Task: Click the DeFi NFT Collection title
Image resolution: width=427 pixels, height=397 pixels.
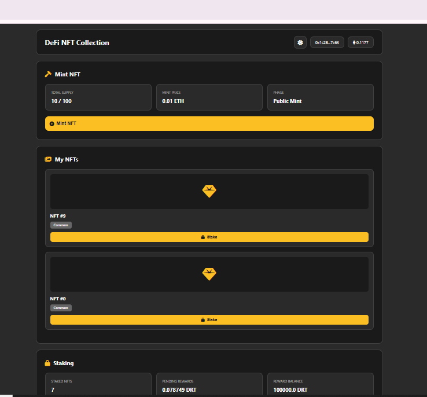Action: pos(77,43)
